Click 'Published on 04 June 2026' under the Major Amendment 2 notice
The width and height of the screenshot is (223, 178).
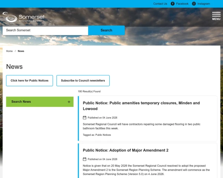pyautogui.click(x=103, y=159)
